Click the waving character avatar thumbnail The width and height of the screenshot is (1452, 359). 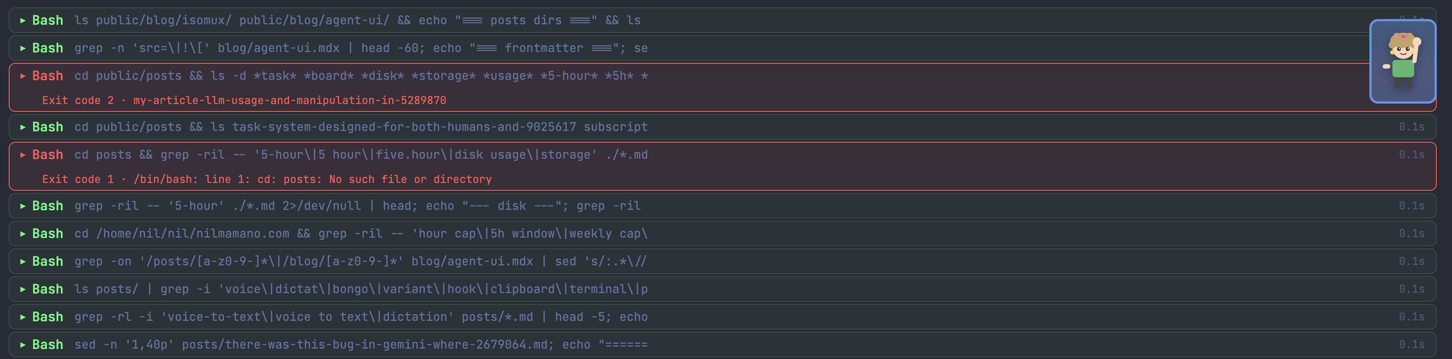[x=1402, y=61]
